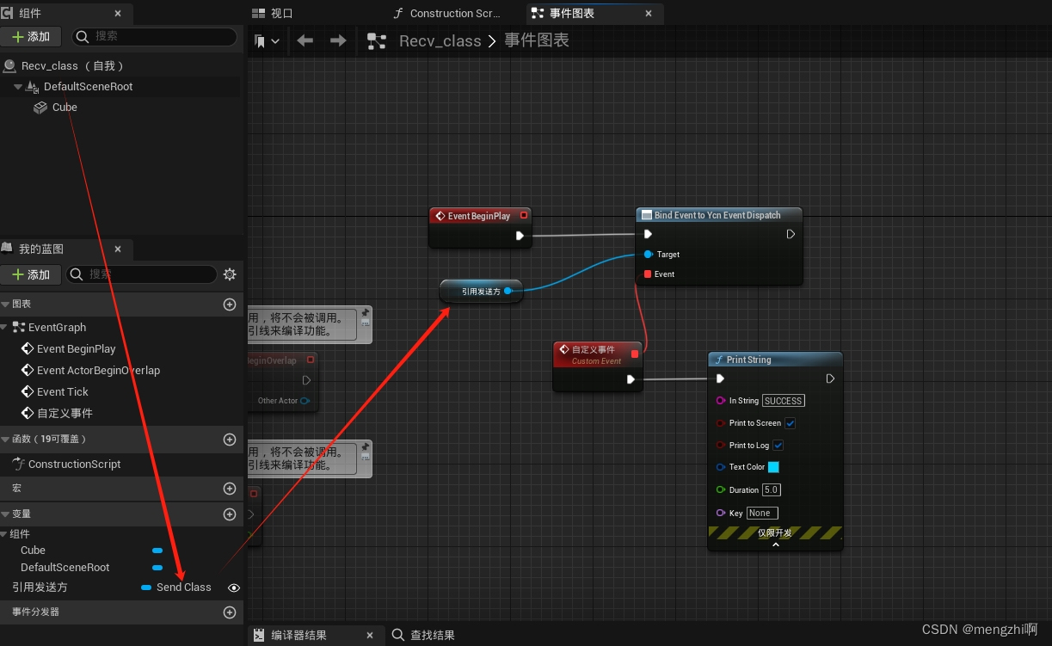Click the 添加 button in components panel
The image size is (1052, 646).
coord(31,36)
